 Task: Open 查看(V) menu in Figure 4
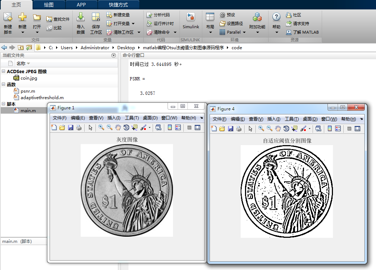coord(256,119)
